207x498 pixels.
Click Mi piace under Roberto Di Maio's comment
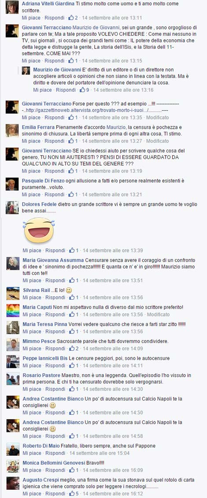(32, 453)
